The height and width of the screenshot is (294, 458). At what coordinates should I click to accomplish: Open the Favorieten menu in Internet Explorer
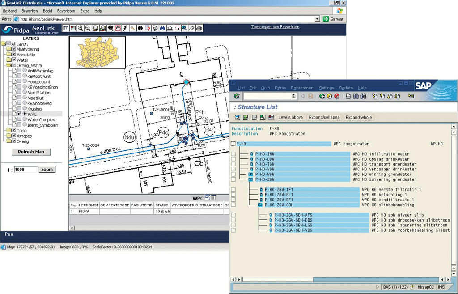tap(66, 11)
